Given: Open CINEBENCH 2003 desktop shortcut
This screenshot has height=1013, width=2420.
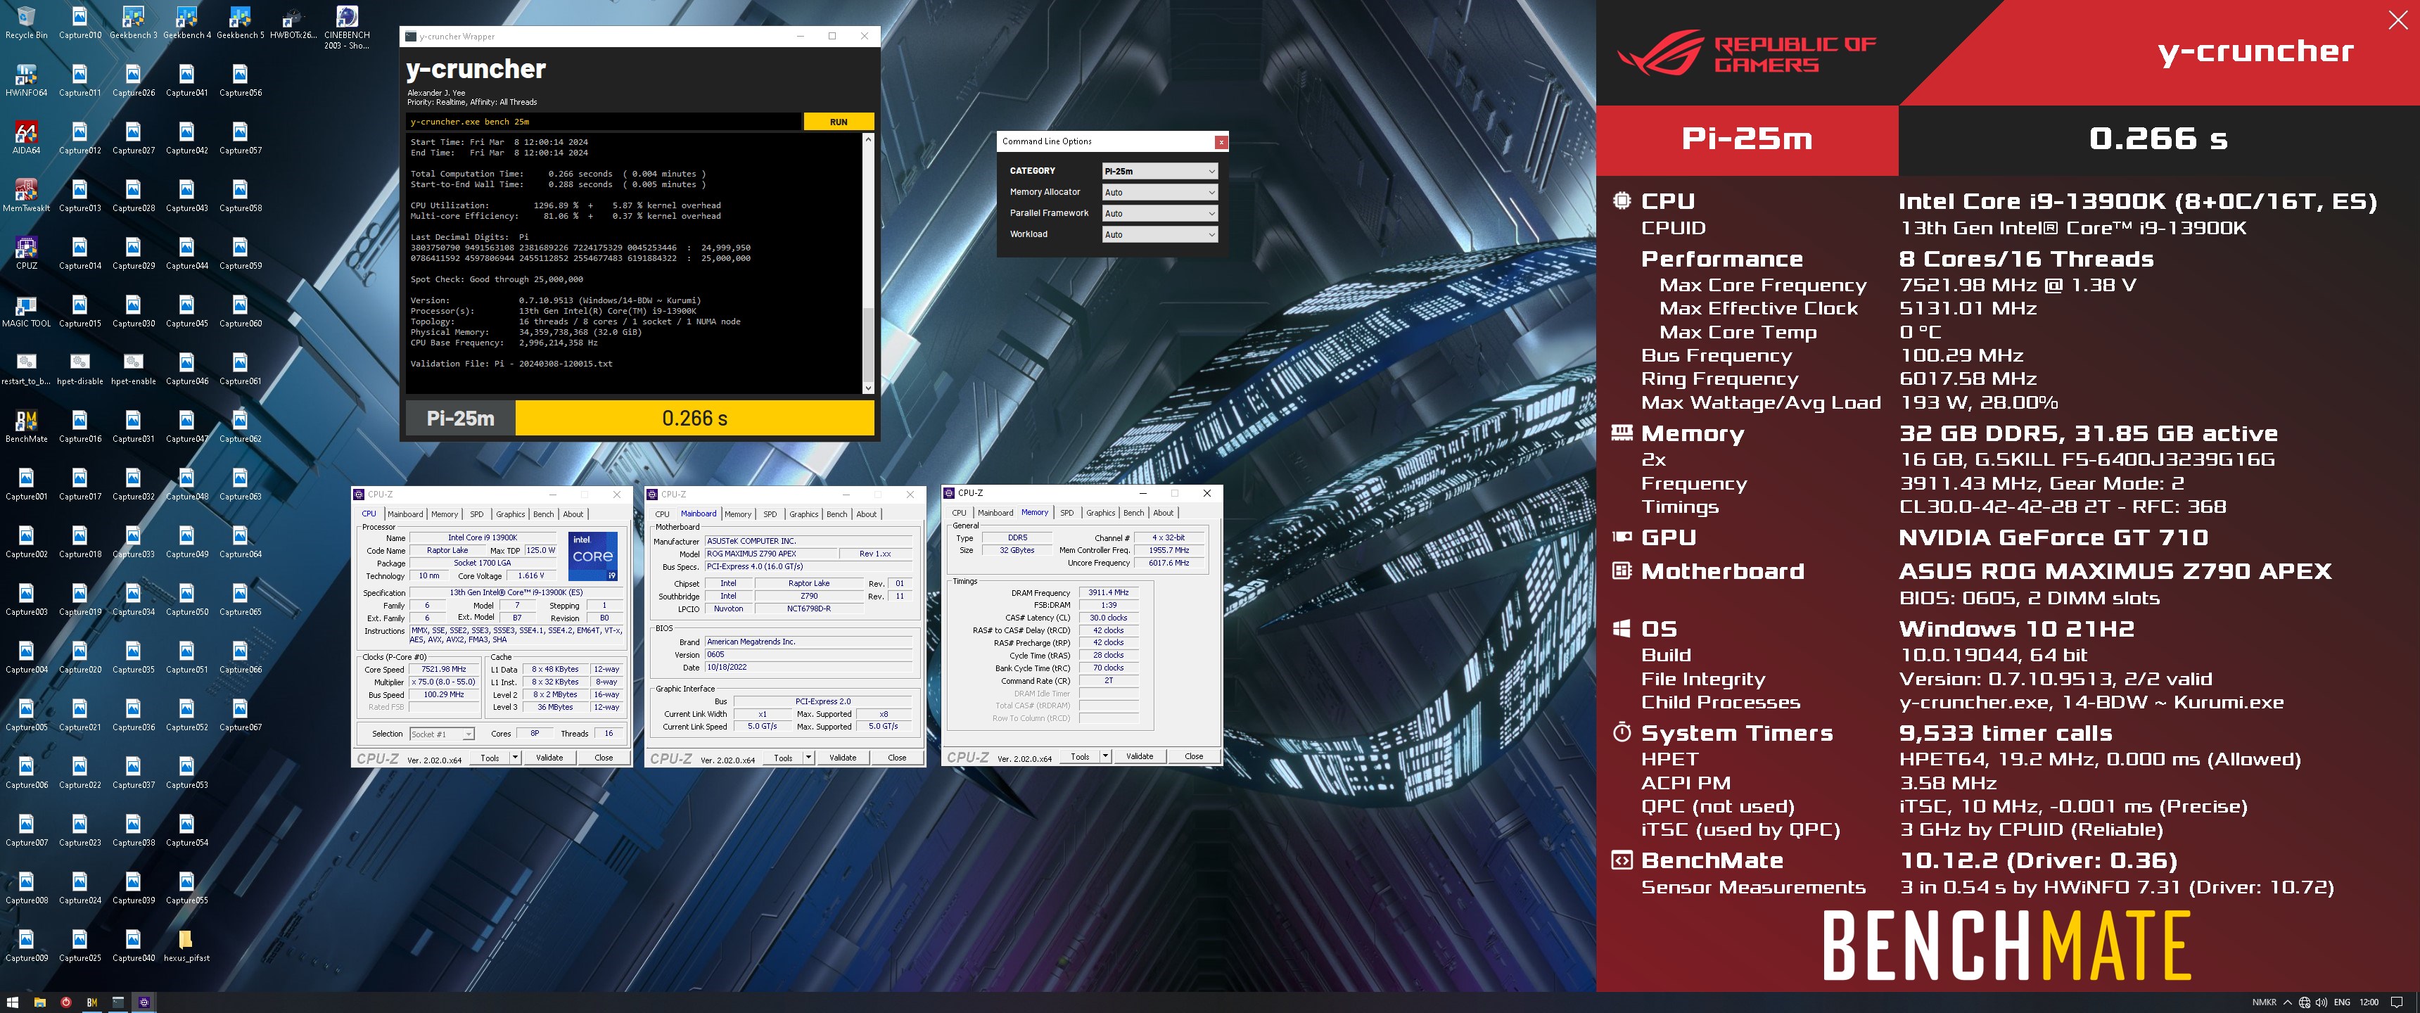Looking at the screenshot, I should [x=347, y=27].
